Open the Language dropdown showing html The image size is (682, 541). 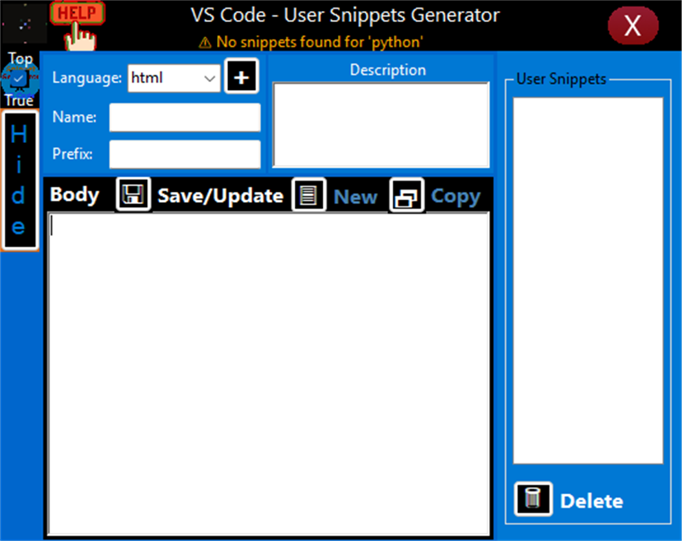(174, 78)
